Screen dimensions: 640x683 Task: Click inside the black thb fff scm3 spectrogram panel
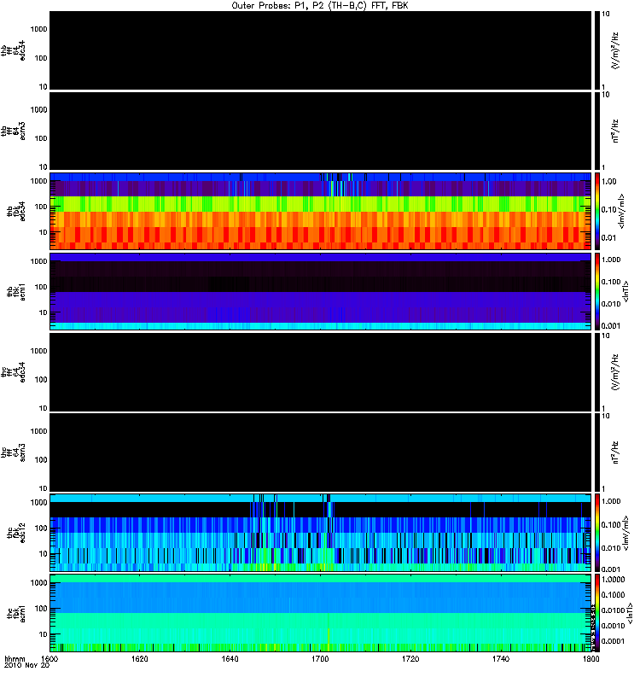[320, 131]
